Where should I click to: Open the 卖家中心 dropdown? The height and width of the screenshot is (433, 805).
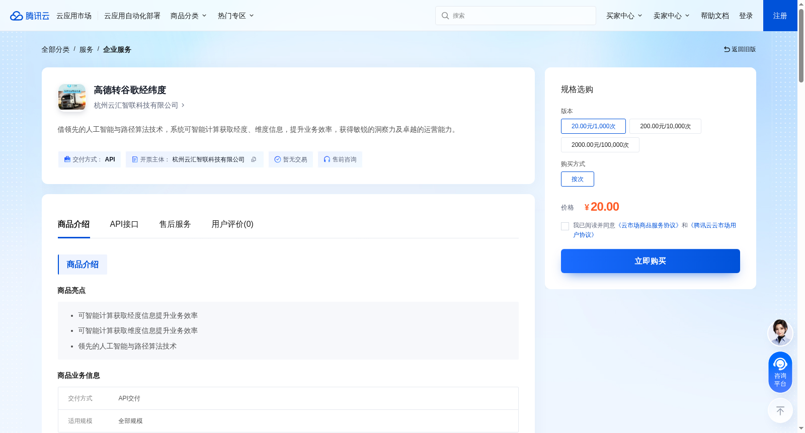point(672,16)
